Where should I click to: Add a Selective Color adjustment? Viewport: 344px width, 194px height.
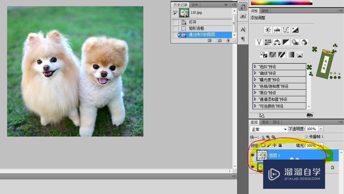[300, 54]
